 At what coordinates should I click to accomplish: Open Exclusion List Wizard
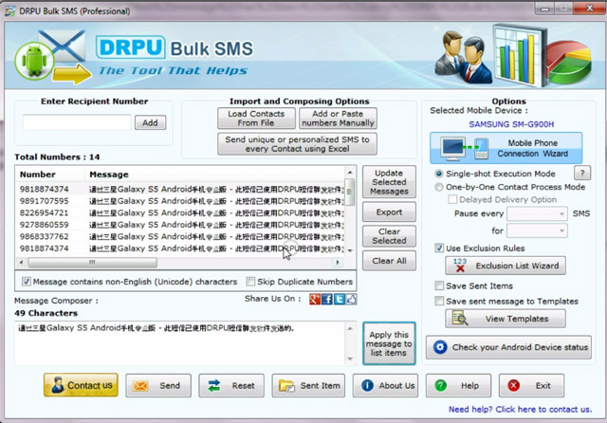(x=506, y=266)
